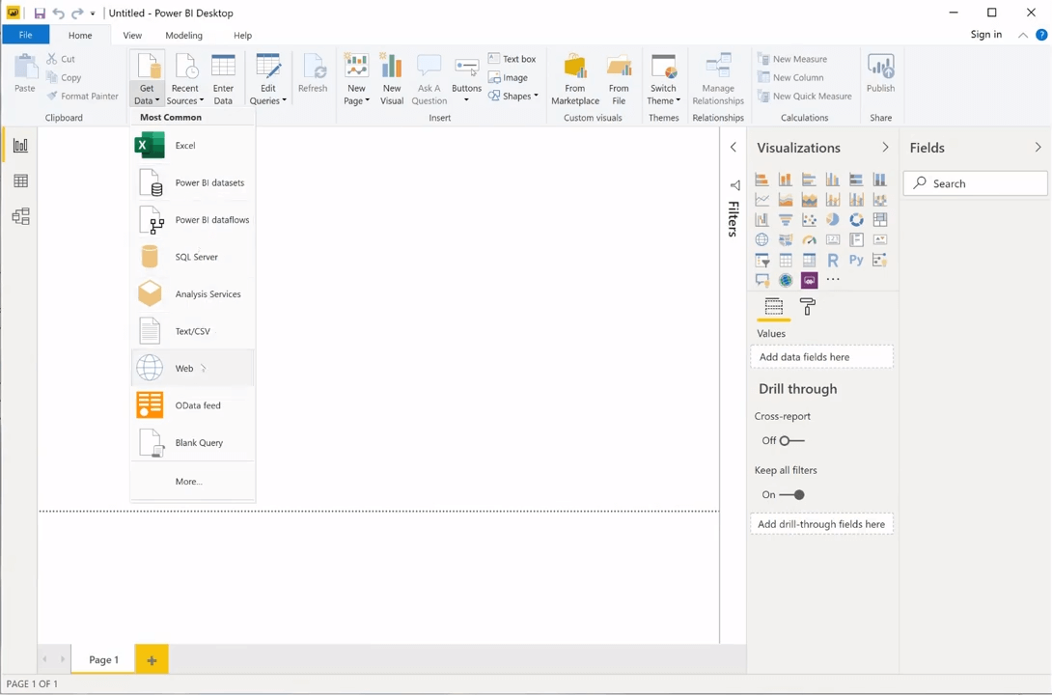Open Model view in left sidebar
The height and width of the screenshot is (695, 1052).
click(x=20, y=217)
